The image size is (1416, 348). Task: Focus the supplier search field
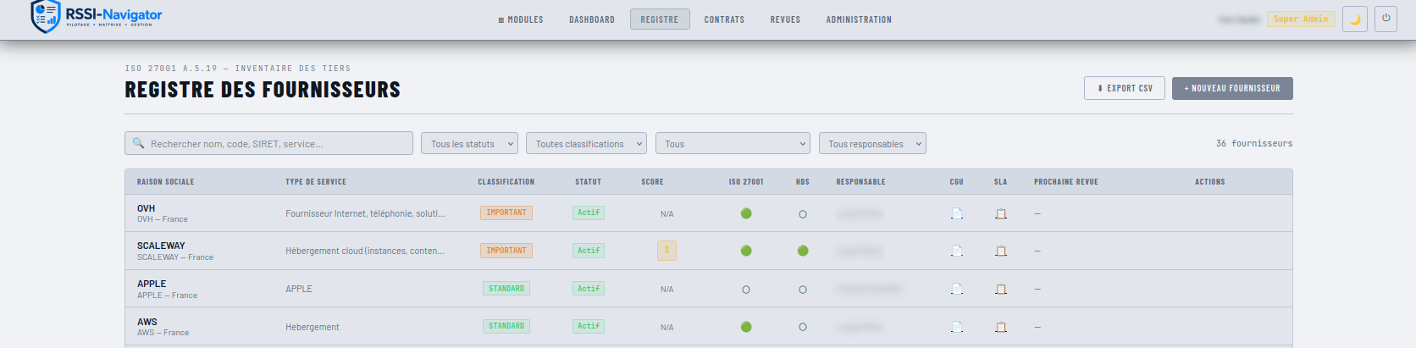coord(268,143)
